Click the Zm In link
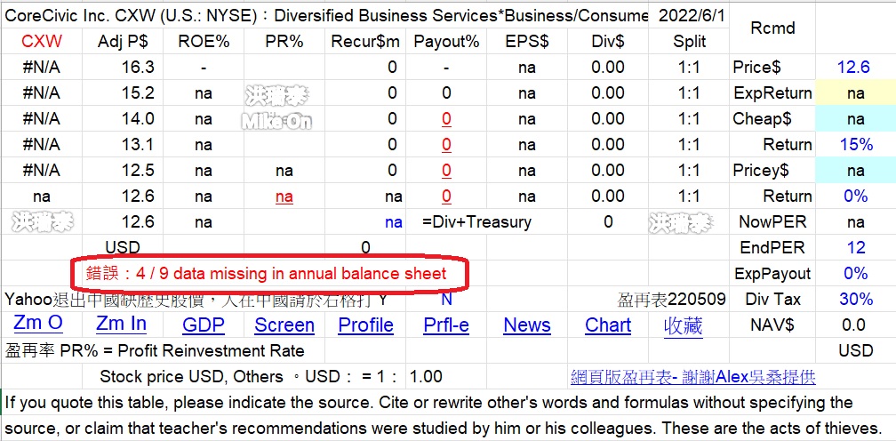This screenshot has width=896, height=441. [x=121, y=325]
